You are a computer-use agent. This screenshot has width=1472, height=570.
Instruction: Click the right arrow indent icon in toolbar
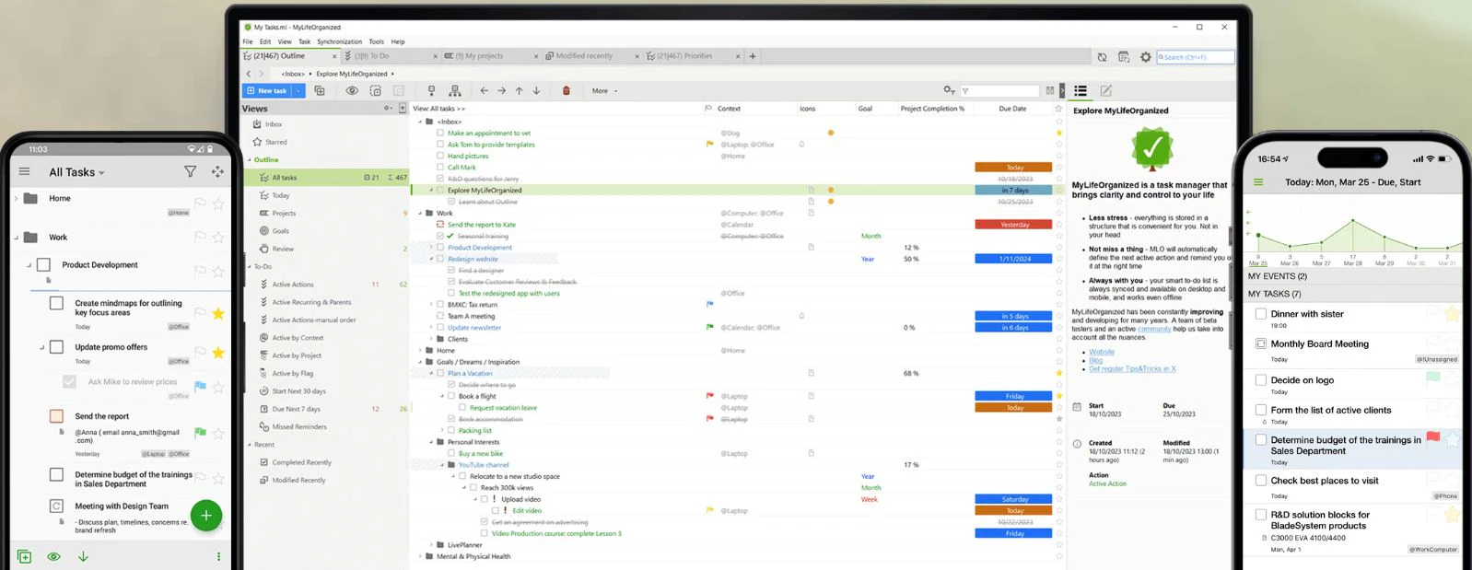(501, 91)
